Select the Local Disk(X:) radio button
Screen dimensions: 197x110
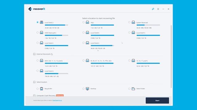83,43
